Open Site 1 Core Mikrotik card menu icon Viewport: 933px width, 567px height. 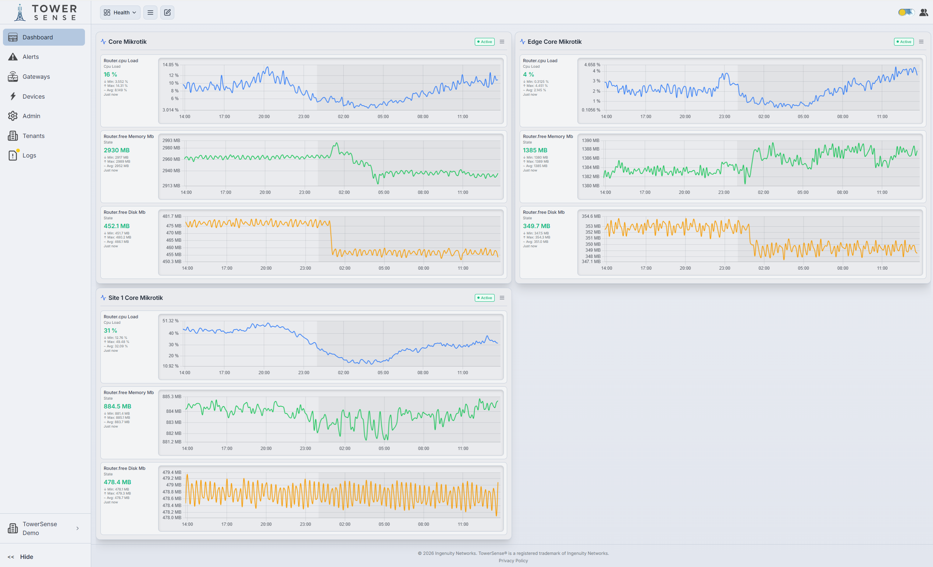(x=502, y=298)
